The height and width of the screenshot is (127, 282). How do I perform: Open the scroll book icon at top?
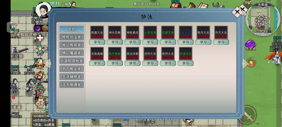203,5
